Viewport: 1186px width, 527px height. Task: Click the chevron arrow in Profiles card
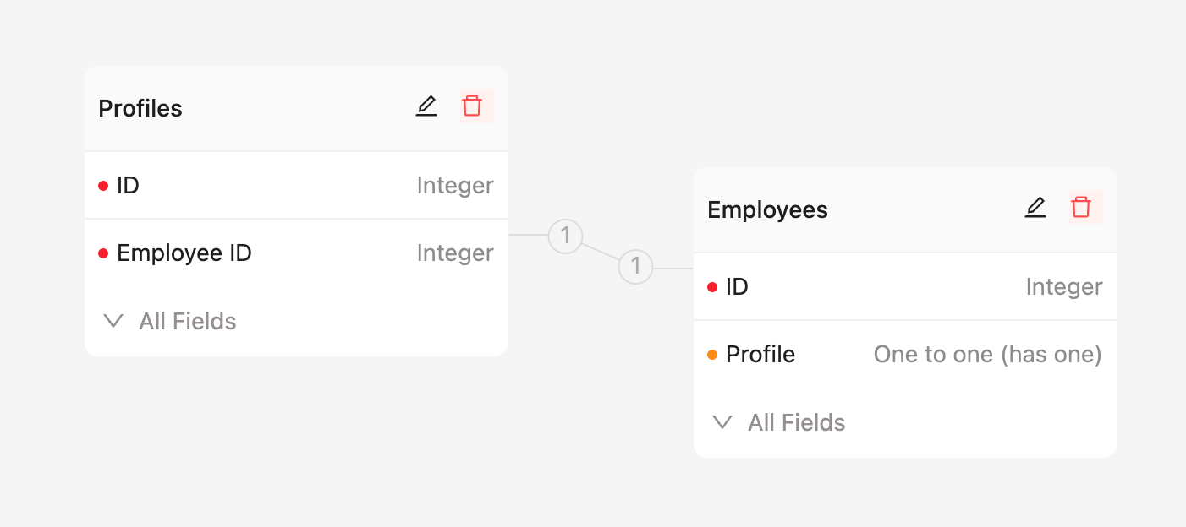(x=113, y=321)
